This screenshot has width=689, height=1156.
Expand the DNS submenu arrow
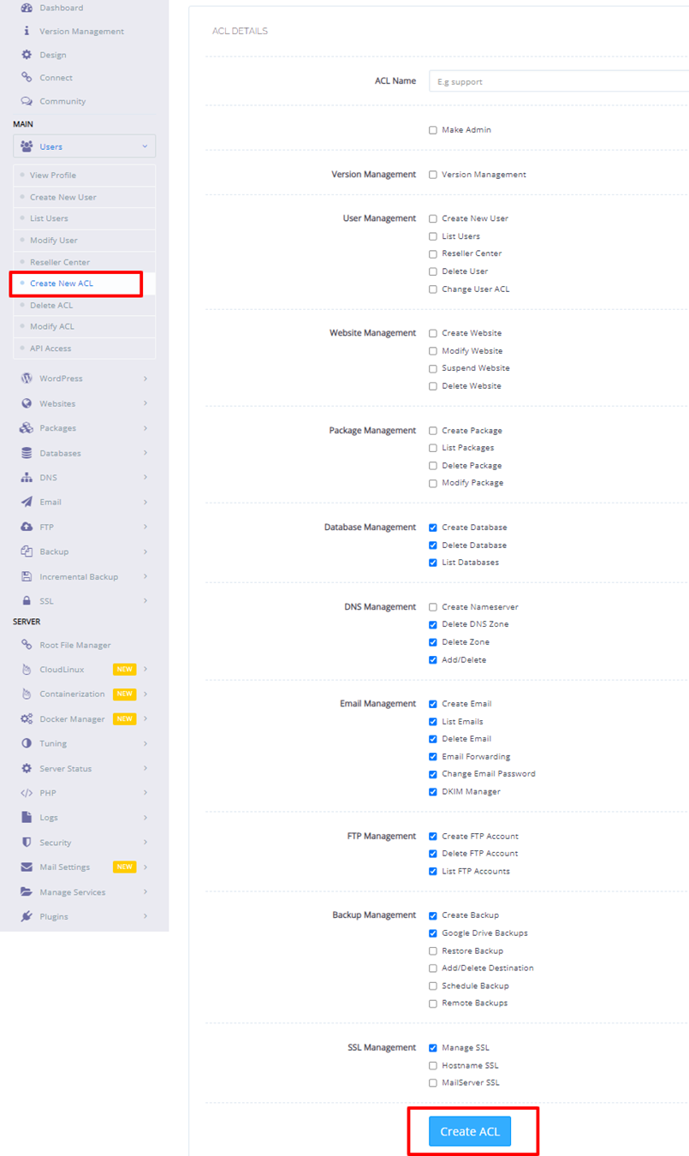pyautogui.click(x=146, y=478)
